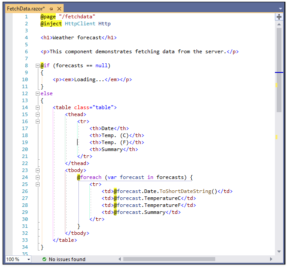Click the vertical scrollbar down arrow

(279, 252)
